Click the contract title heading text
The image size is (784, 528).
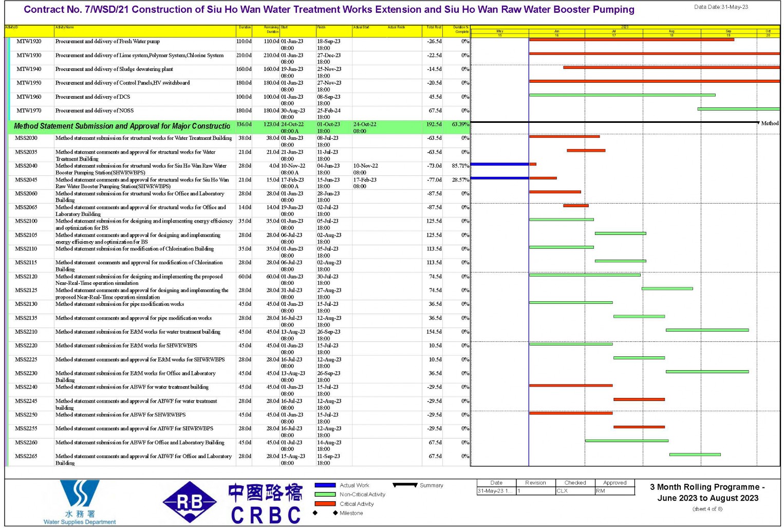pyautogui.click(x=329, y=10)
